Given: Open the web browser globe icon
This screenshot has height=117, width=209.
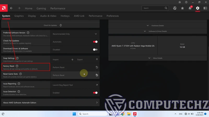Looking at the screenshot, I should (x=175, y=8).
